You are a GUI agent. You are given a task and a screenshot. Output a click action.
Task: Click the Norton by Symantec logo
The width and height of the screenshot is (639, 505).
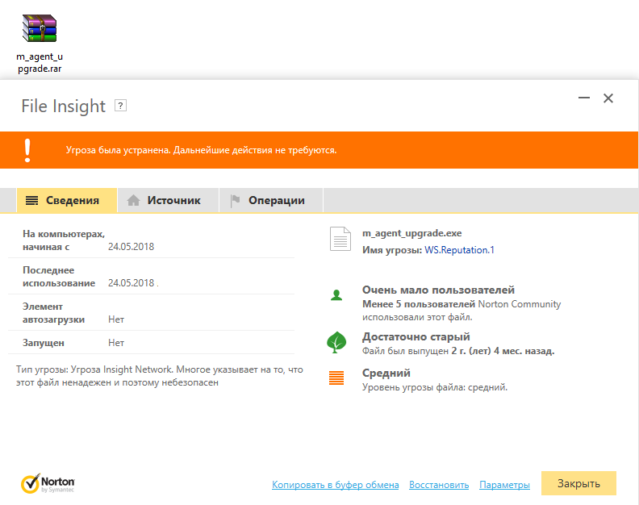pyautogui.click(x=48, y=483)
